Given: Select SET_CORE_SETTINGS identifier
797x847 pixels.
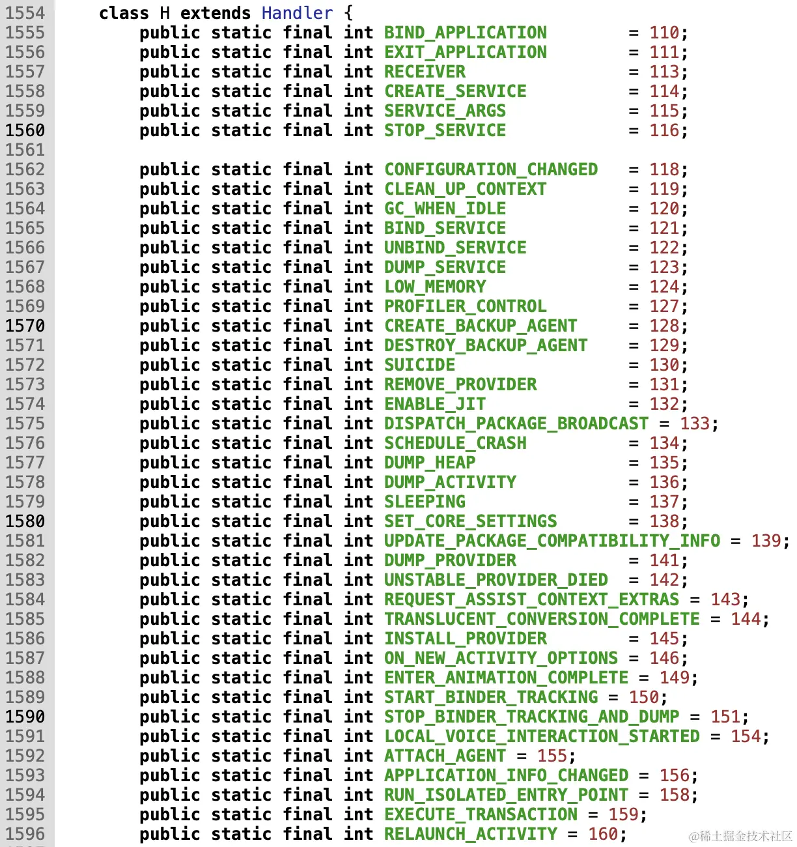Looking at the screenshot, I should click(471, 521).
